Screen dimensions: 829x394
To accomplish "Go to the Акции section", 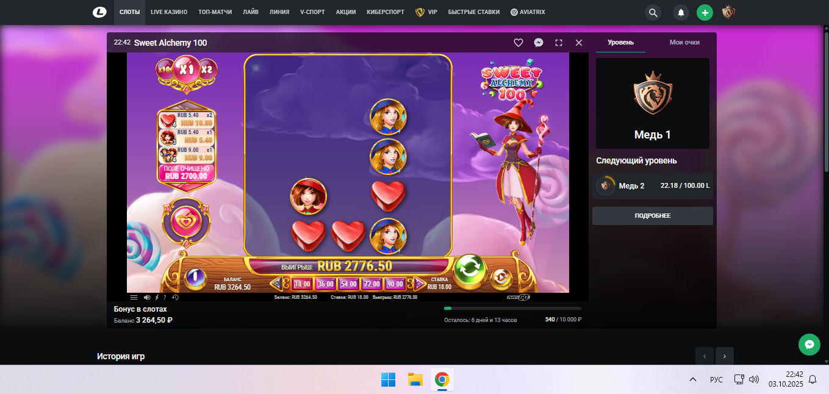I will (346, 12).
